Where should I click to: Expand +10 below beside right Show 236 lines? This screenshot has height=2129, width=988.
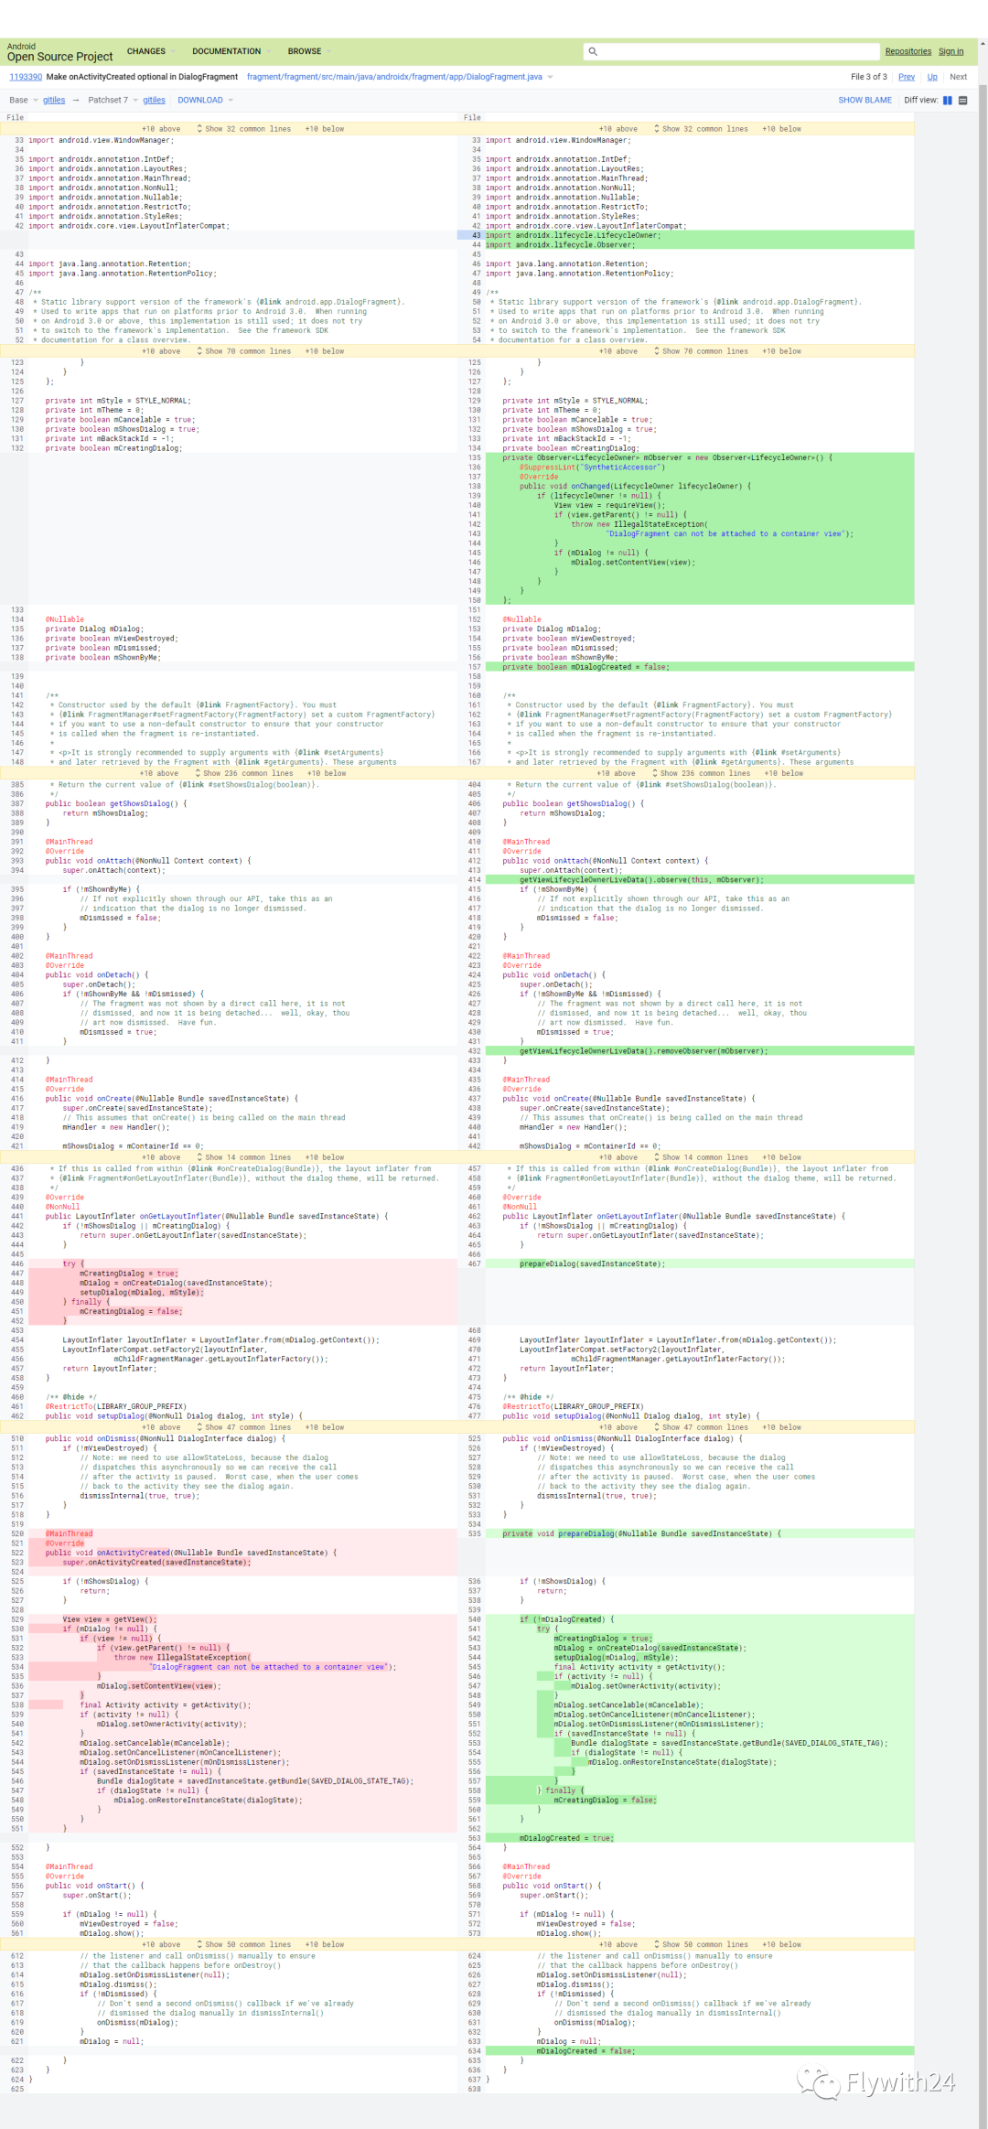pyautogui.click(x=784, y=773)
